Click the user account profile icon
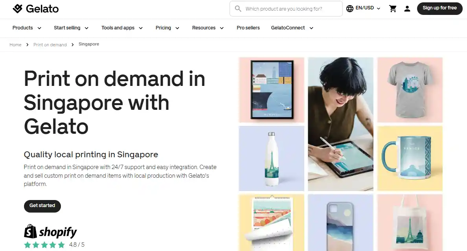 pos(407,9)
